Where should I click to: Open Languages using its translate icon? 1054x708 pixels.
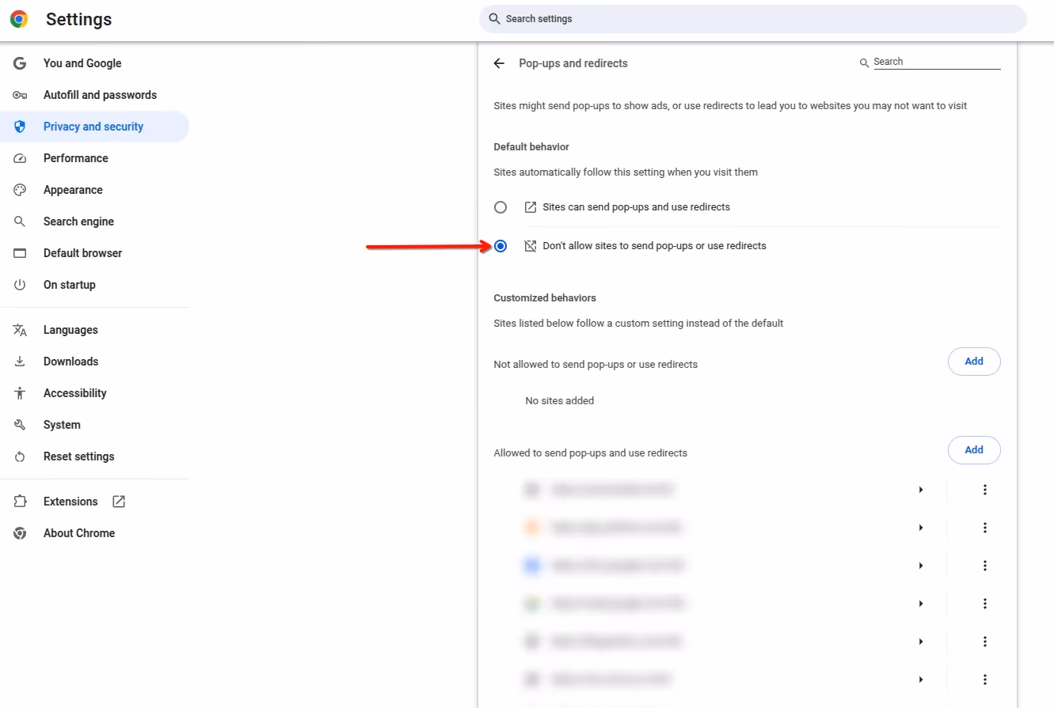pos(20,330)
